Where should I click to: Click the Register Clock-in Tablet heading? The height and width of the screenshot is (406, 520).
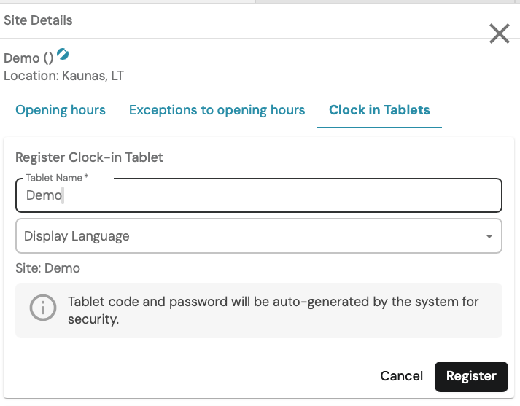pos(89,157)
